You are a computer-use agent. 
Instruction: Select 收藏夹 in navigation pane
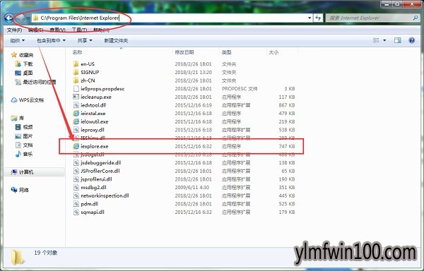[22, 55]
